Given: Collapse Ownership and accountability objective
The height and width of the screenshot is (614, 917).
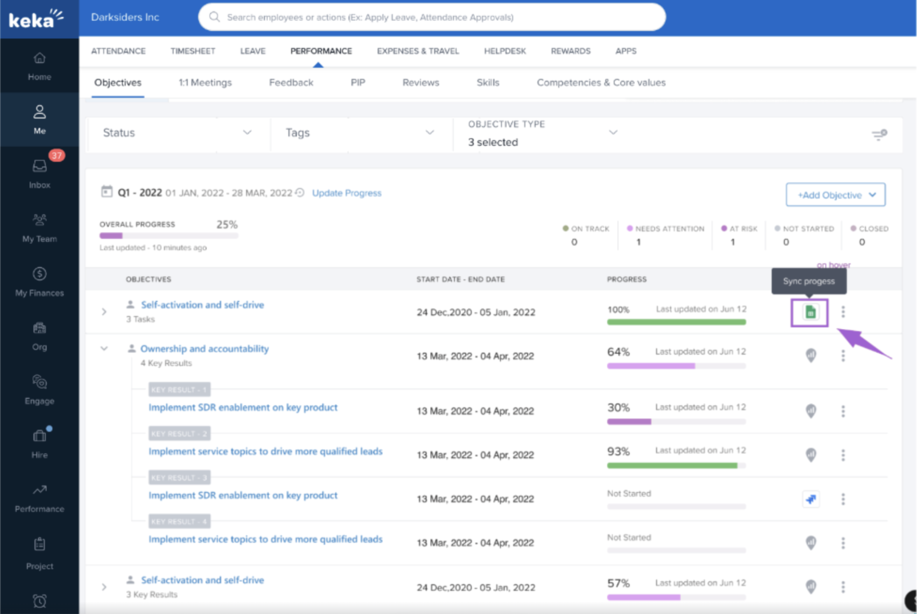Looking at the screenshot, I should pos(104,348).
